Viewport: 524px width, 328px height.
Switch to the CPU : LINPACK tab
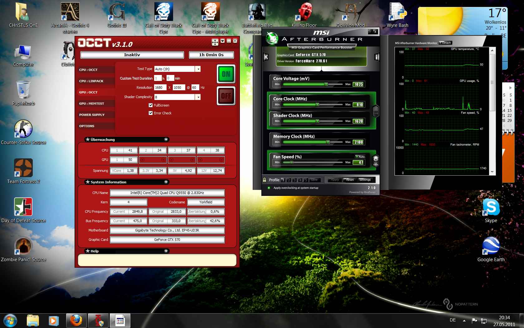(96, 81)
